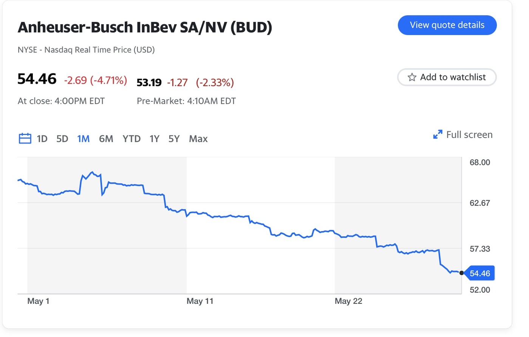Click the black dot marking the latest price
Viewport: 529px width, 337px height.
461,273
